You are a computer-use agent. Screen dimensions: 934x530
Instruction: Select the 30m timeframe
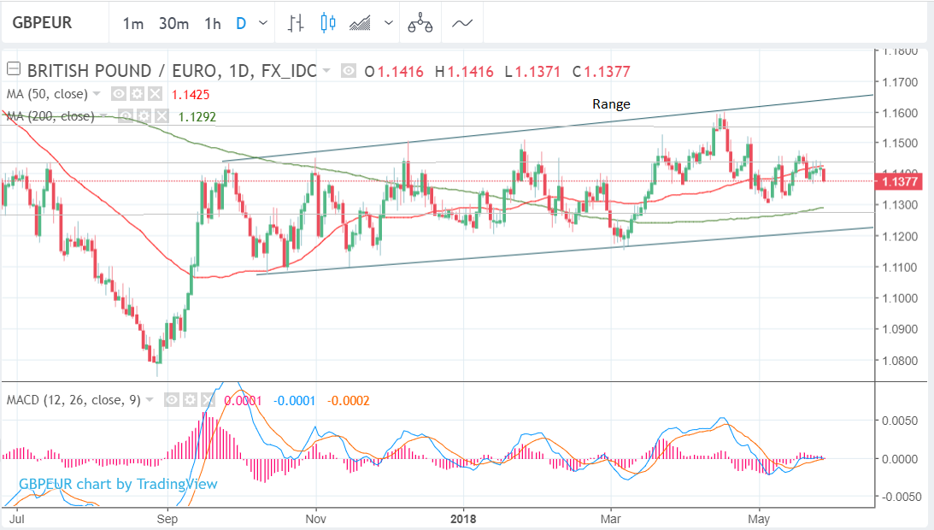[173, 24]
